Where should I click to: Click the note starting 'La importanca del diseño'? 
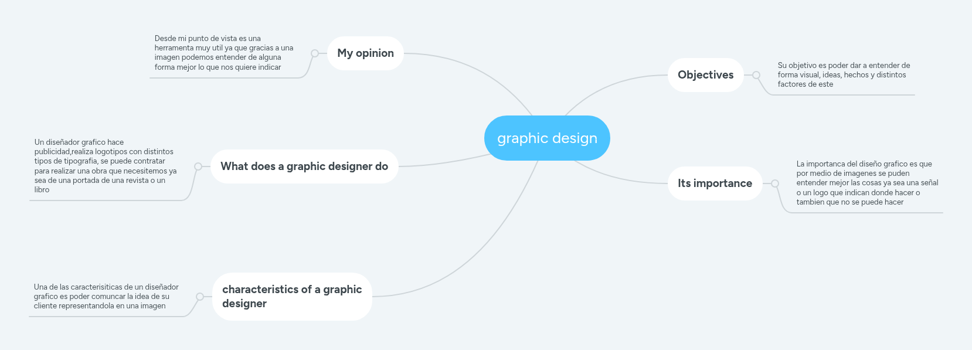[x=867, y=183]
